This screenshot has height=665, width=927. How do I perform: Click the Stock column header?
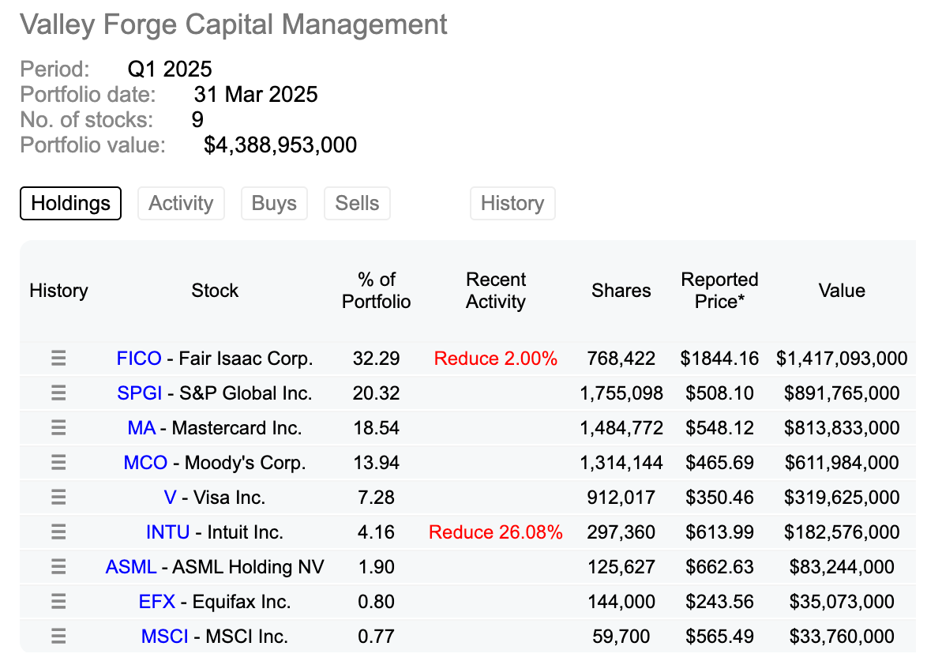coord(215,291)
